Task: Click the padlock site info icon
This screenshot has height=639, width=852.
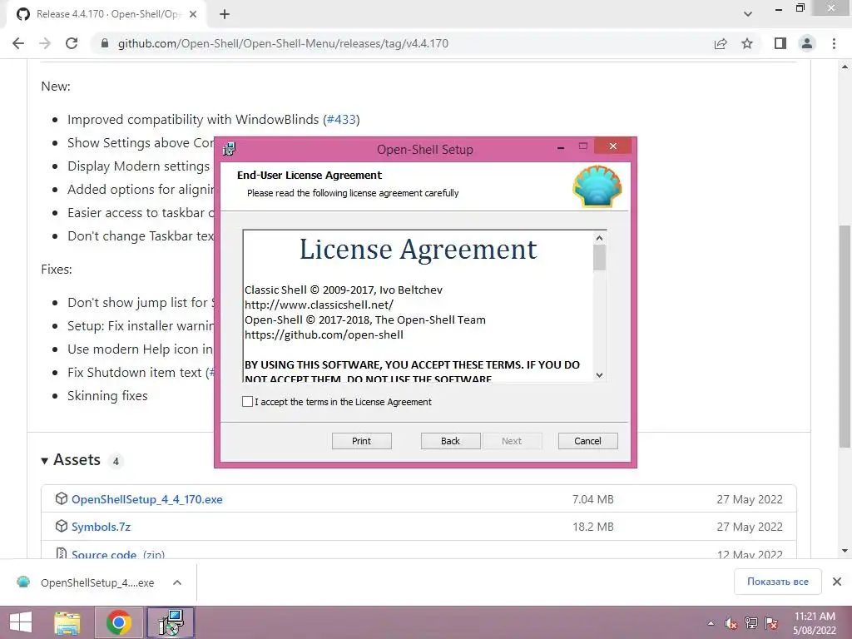Action: pos(105,43)
